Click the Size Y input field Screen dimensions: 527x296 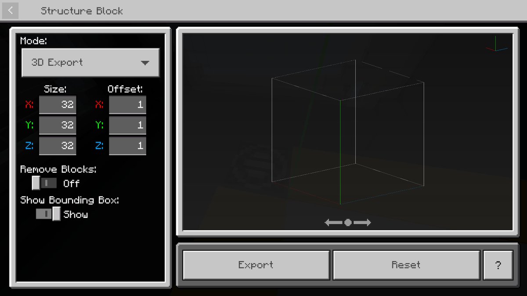(58, 125)
